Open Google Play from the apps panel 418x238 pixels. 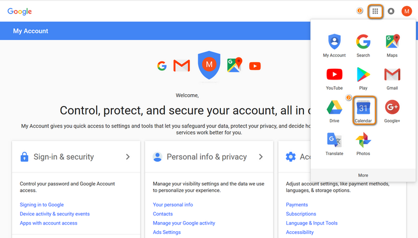pyautogui.click(x=363, y=78)
